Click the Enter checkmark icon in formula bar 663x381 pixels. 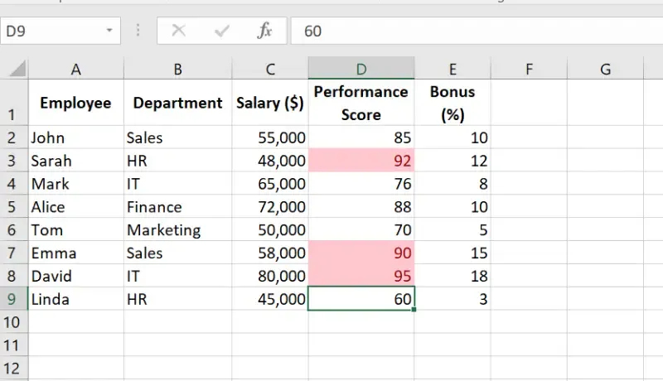coord(221,31)
